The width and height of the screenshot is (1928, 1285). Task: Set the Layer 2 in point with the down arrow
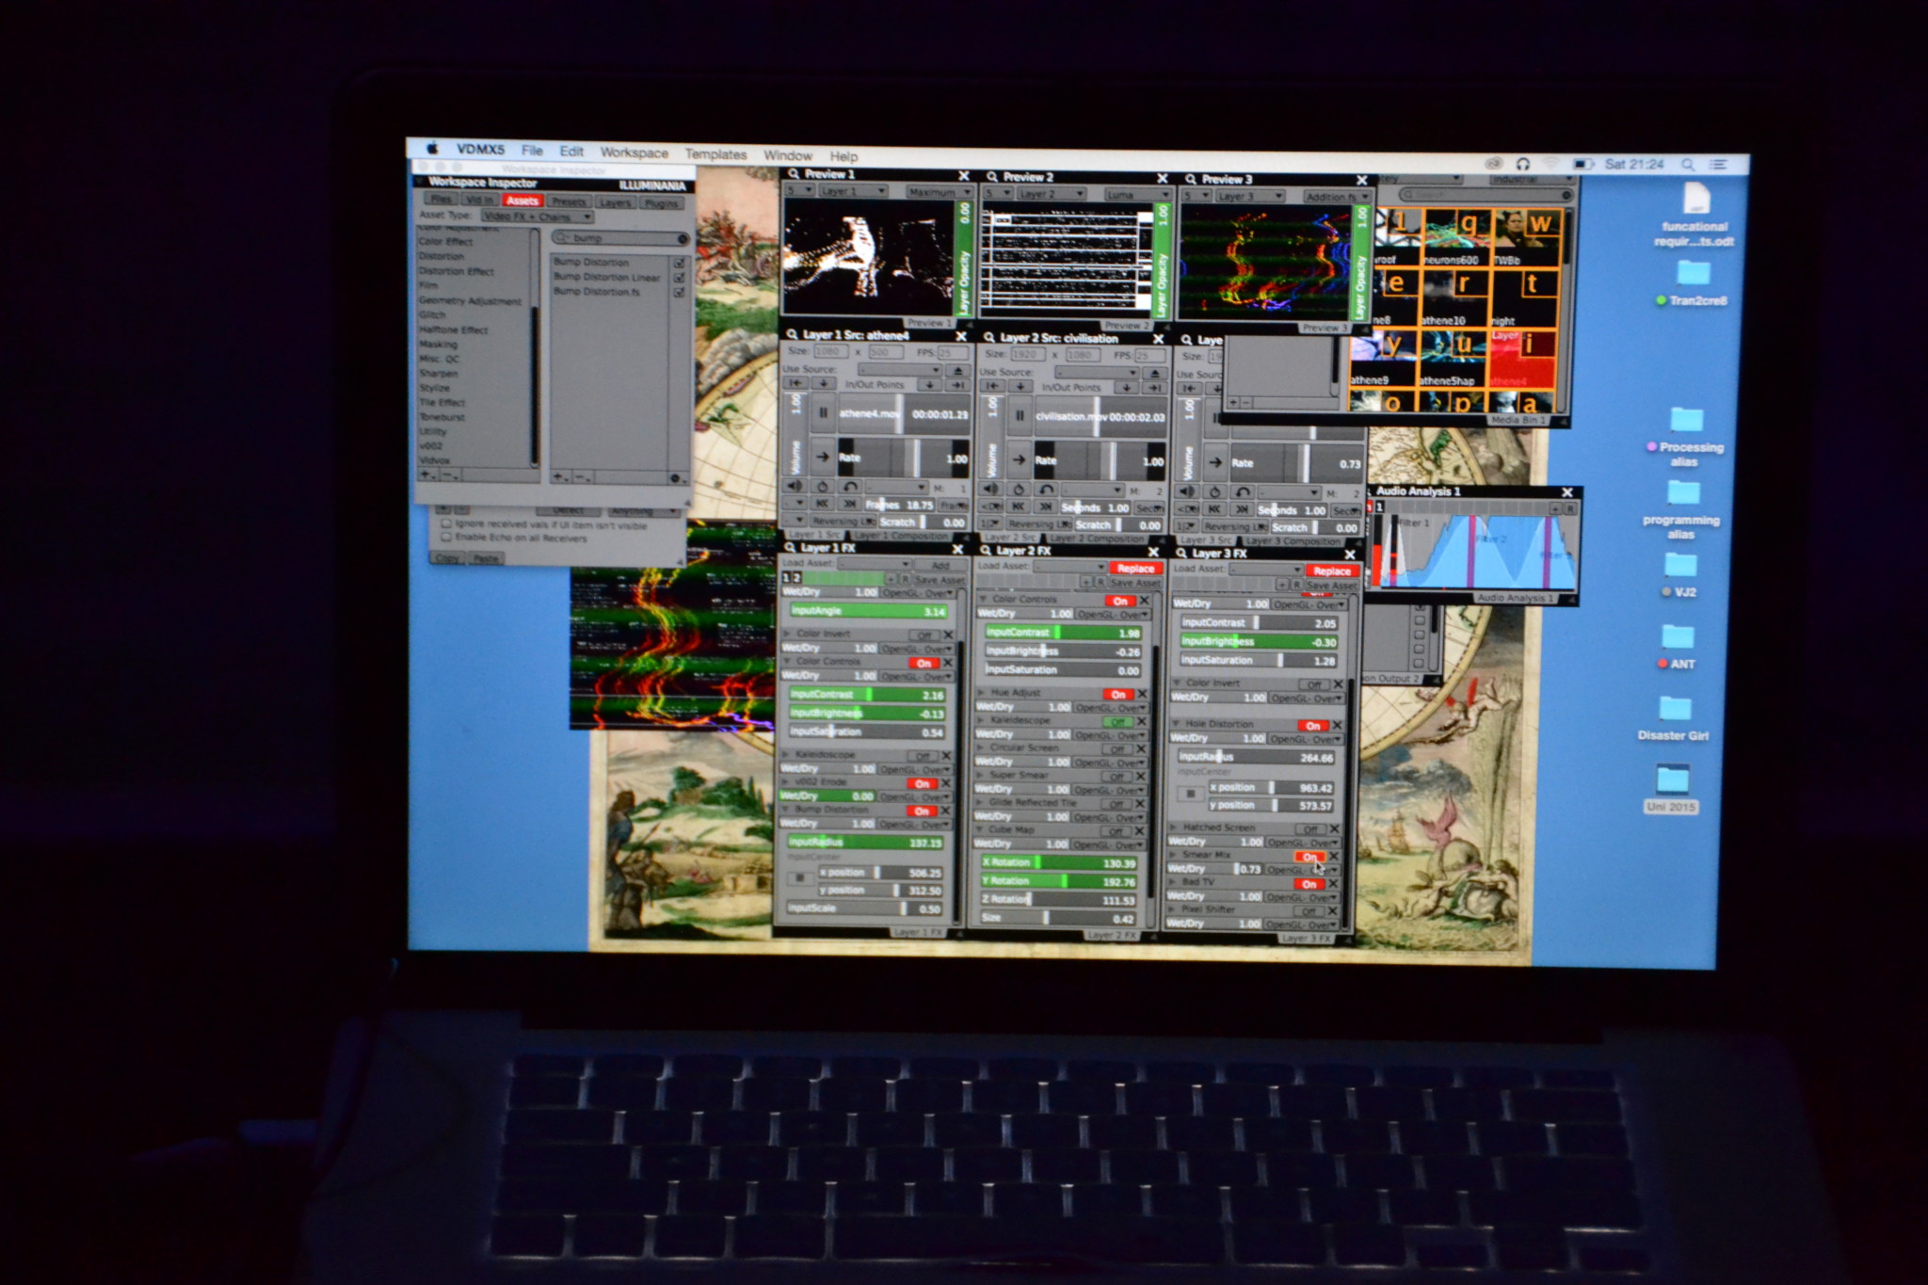1020,387
